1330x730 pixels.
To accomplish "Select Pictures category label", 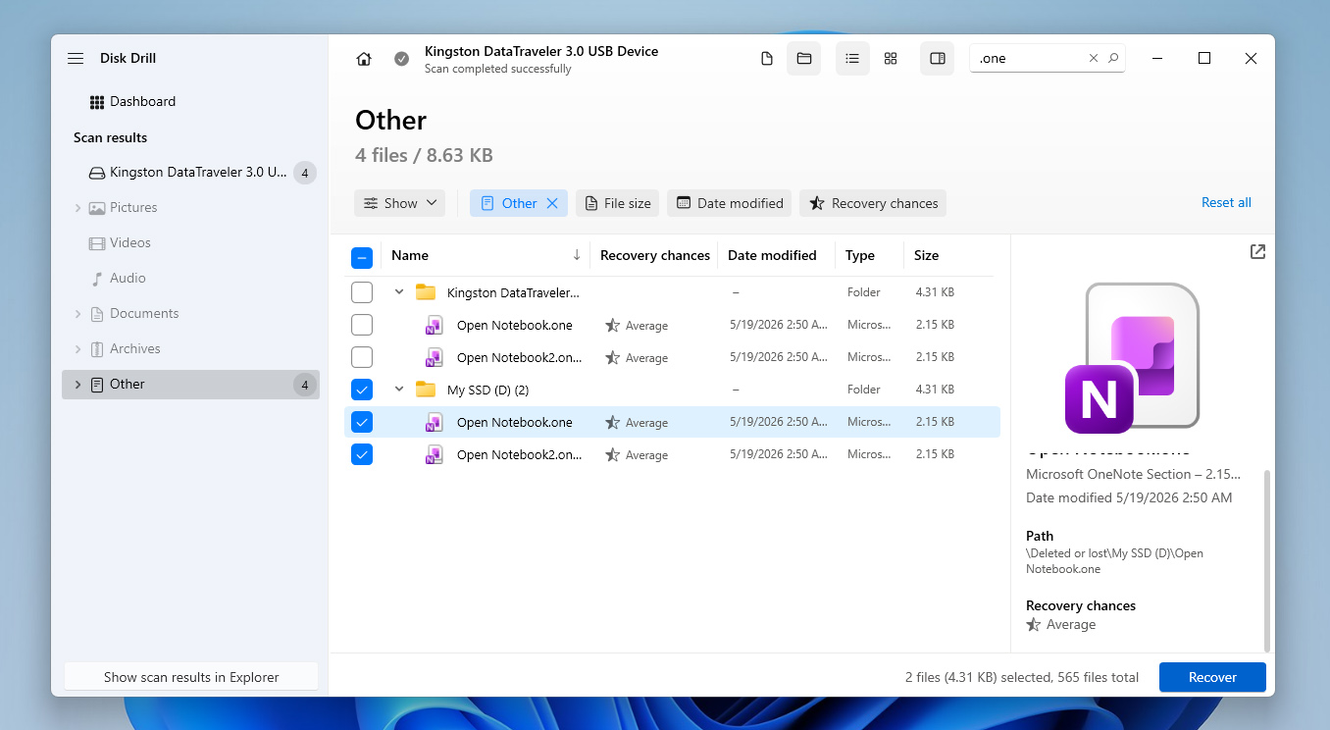I will click(x=133, y=208).
